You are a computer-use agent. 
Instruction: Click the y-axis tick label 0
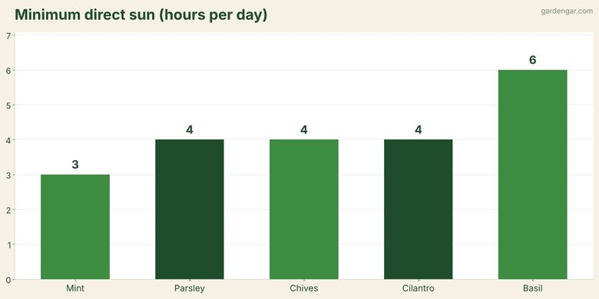click(8, 280)
